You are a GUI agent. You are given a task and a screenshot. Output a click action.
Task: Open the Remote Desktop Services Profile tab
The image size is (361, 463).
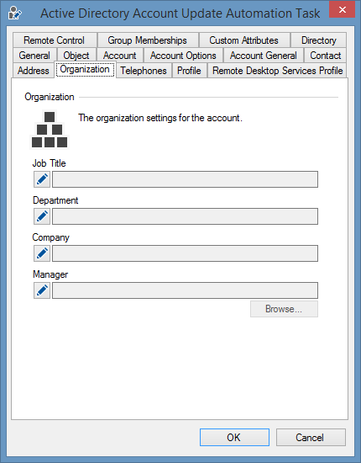tap(277, 71)
